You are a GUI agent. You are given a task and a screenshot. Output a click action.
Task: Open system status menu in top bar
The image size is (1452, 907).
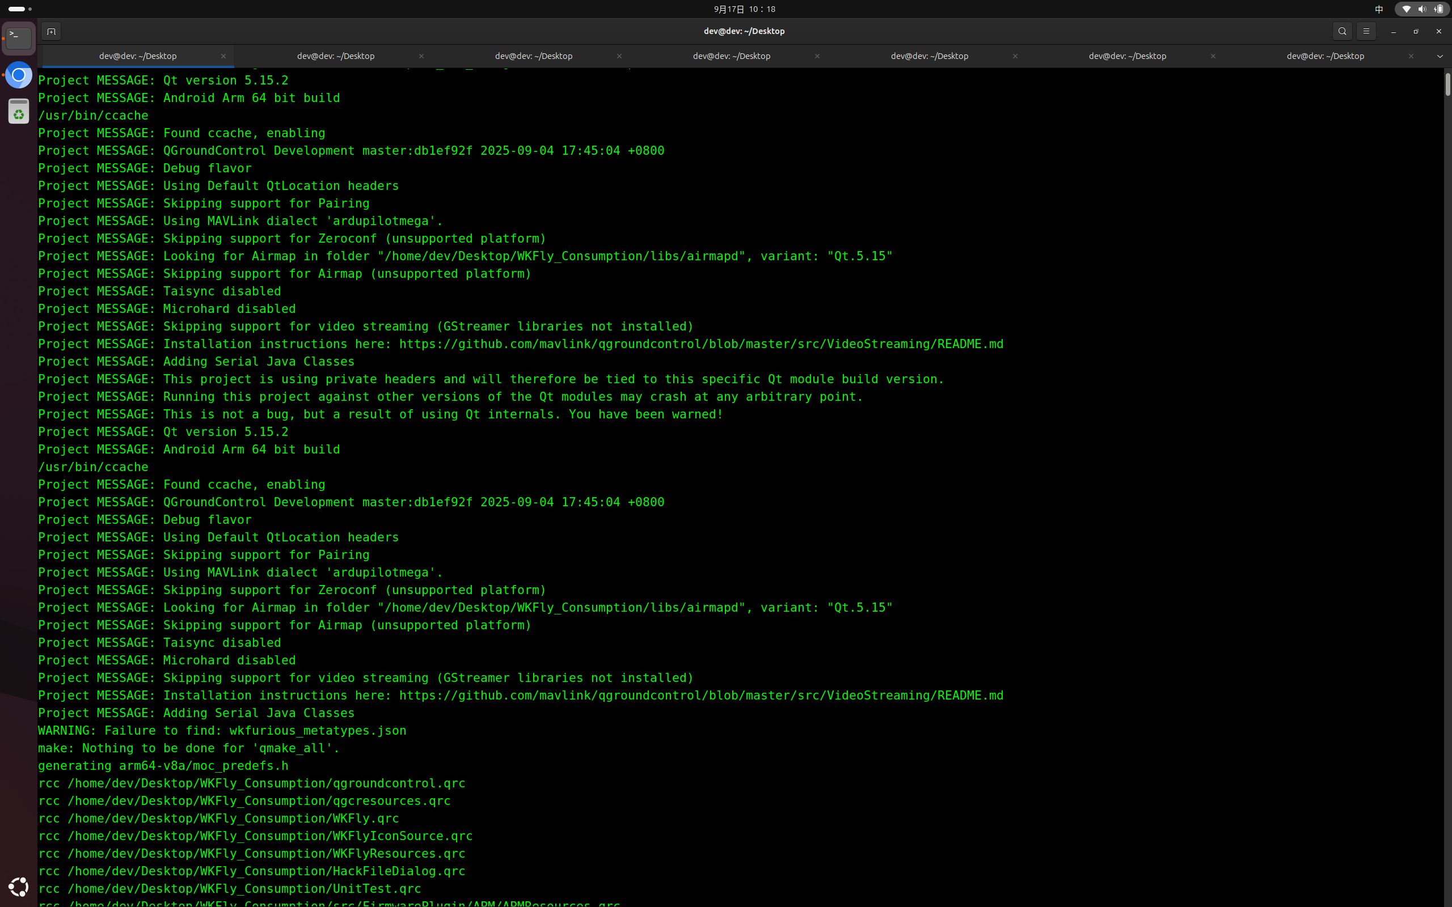point(1422,9)
